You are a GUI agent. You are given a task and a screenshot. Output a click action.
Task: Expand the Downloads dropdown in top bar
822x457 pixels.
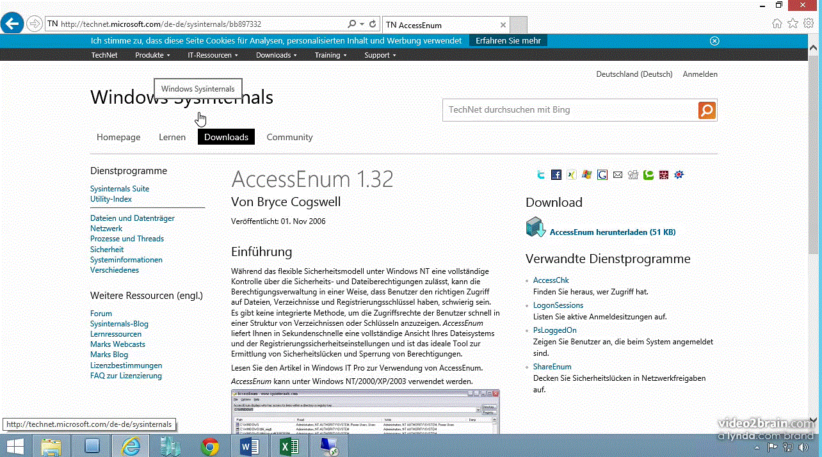click(277, 55)
